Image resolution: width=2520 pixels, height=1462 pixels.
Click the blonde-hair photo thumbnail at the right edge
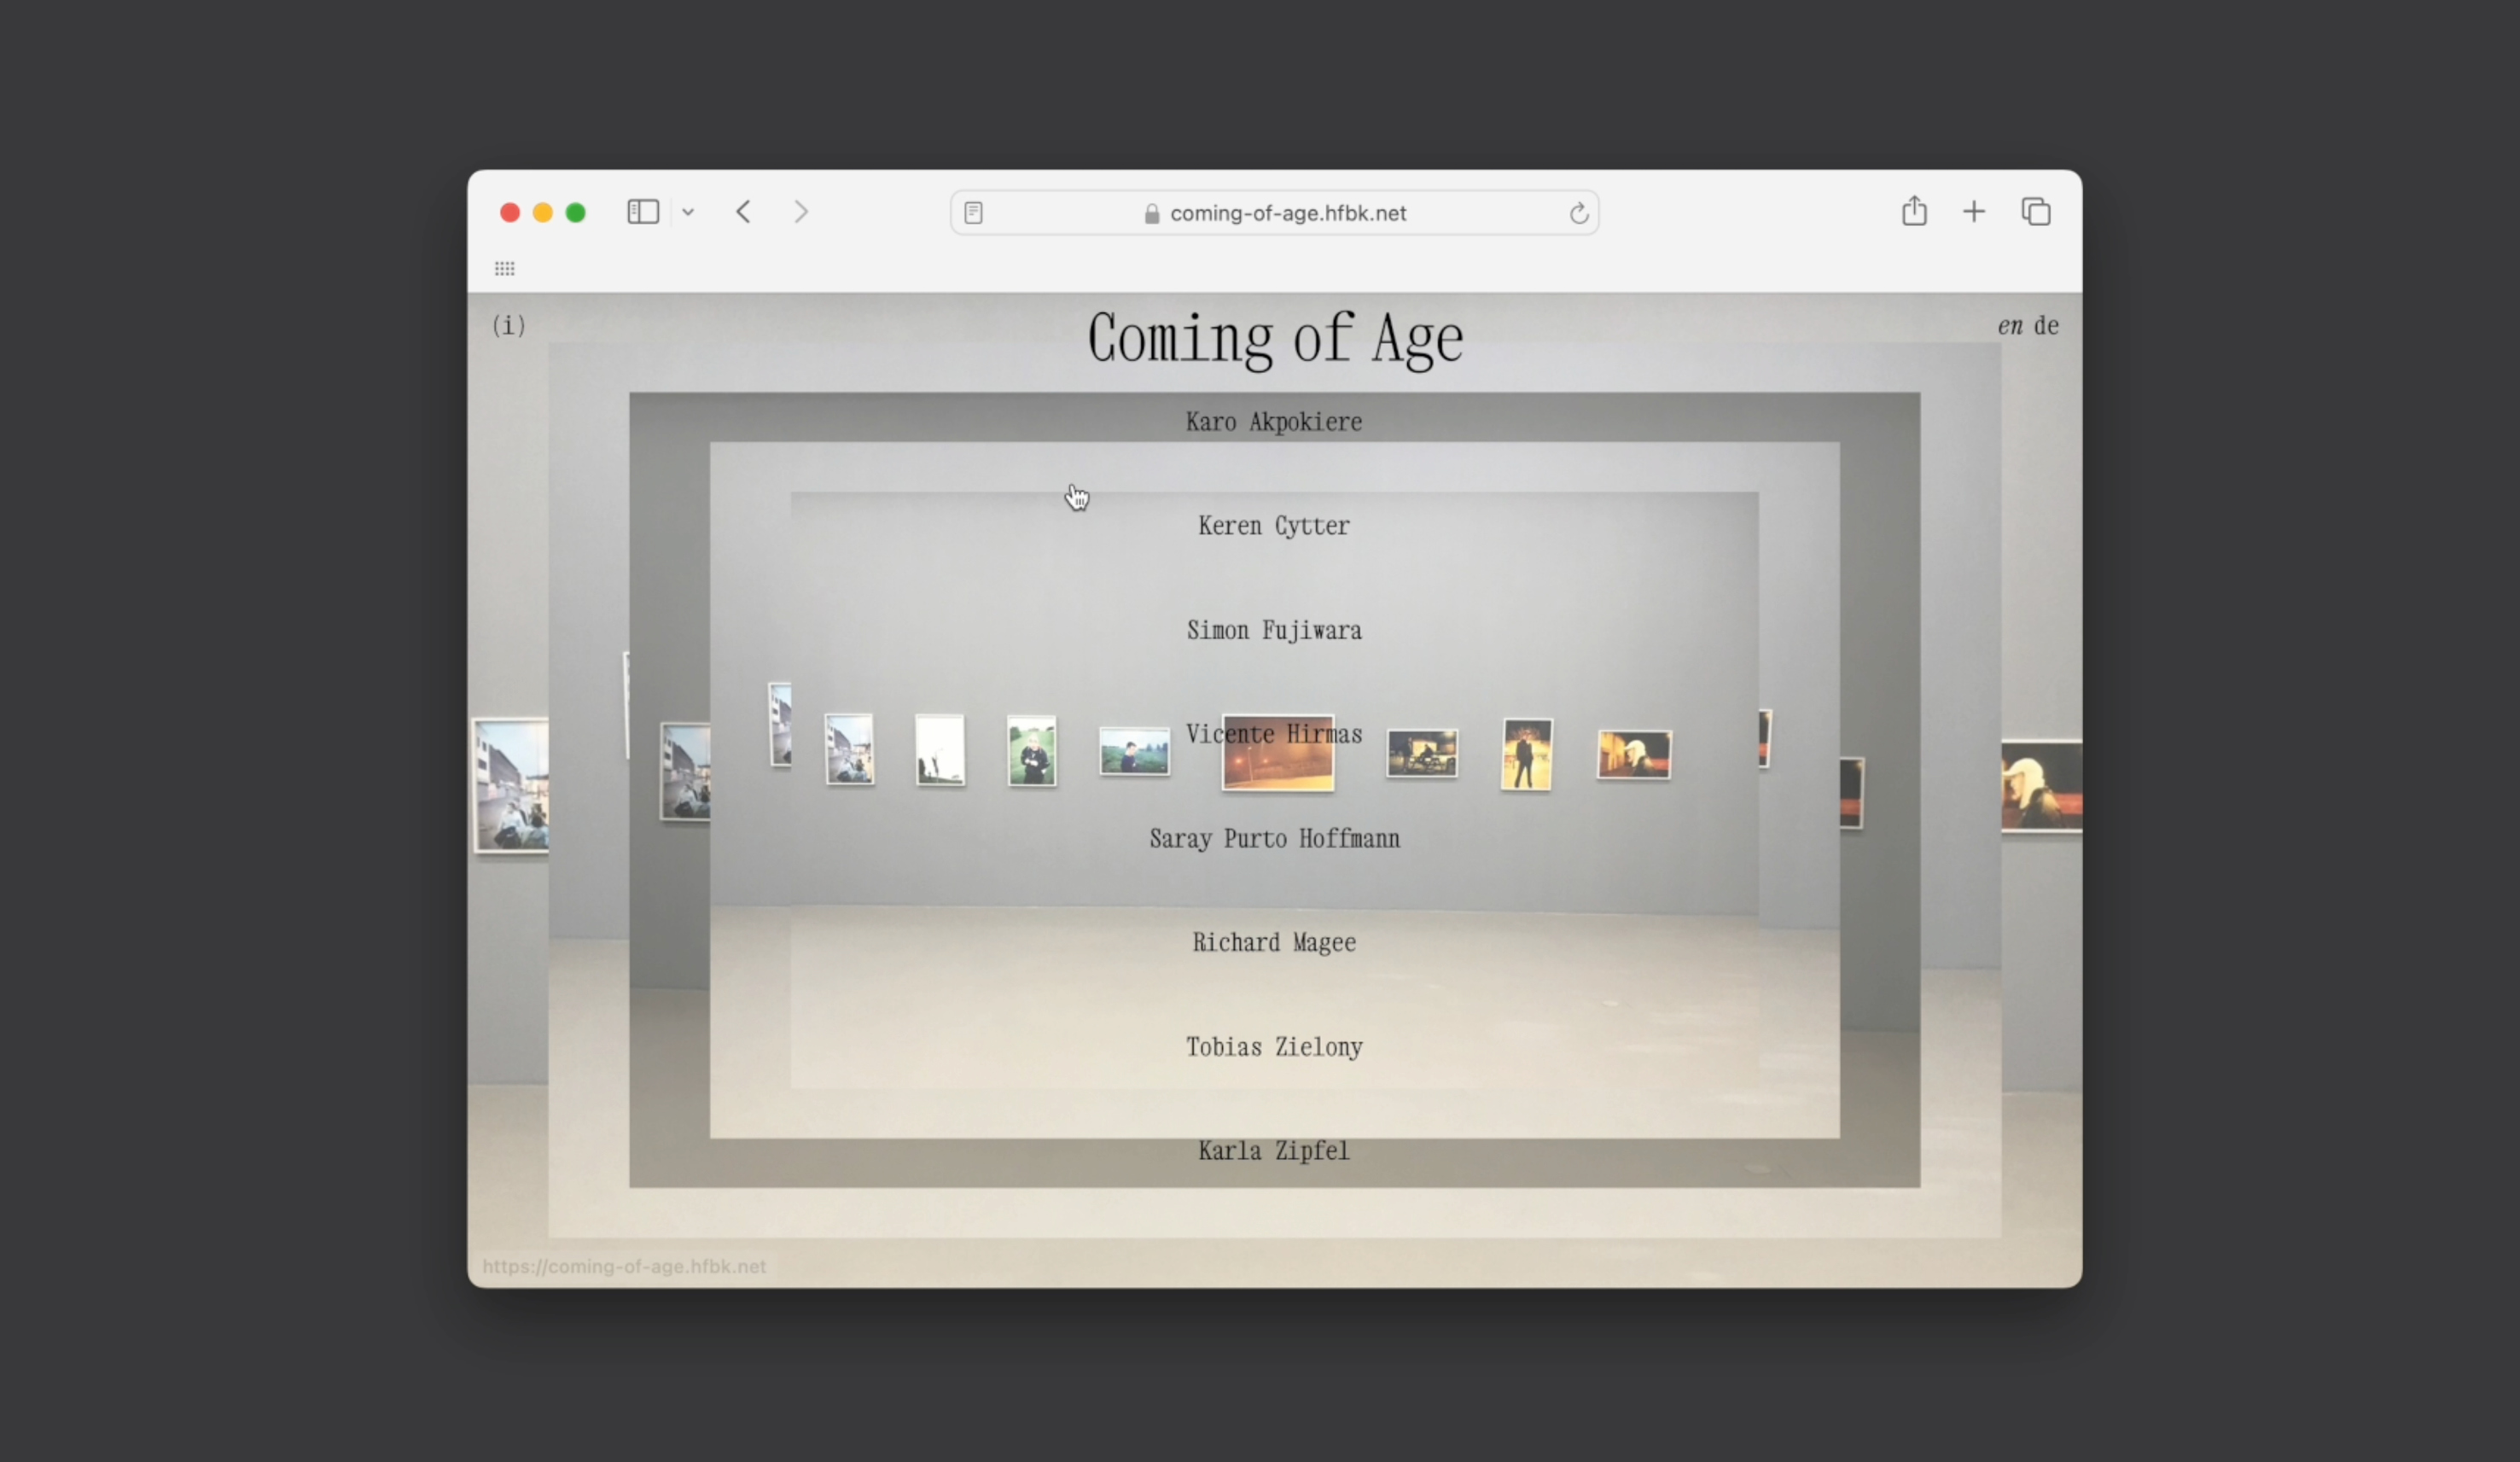click(2040, 786)
